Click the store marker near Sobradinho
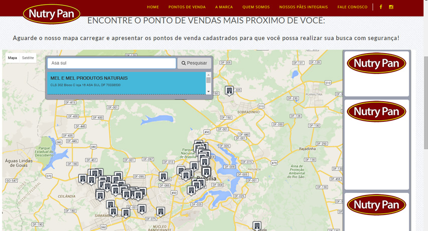Screen dimensions: 428x231 pos(229,91)
